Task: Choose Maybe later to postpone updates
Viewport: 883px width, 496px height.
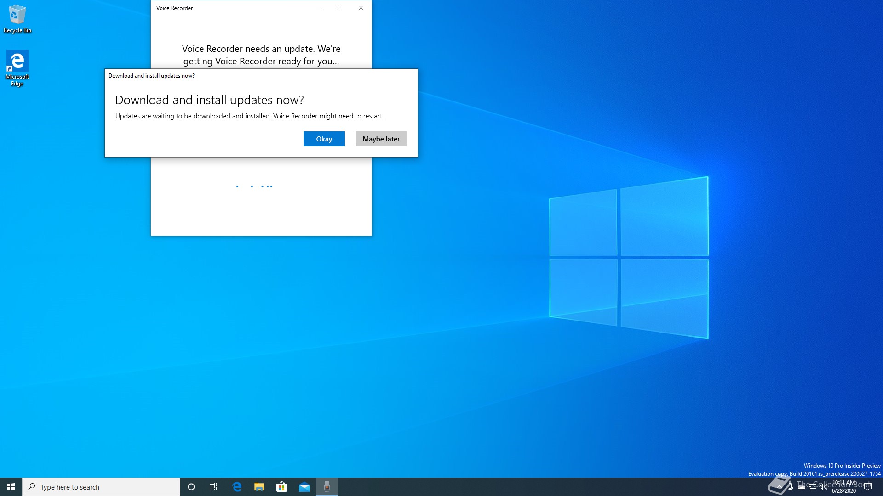Action: [x=381, y=139]
